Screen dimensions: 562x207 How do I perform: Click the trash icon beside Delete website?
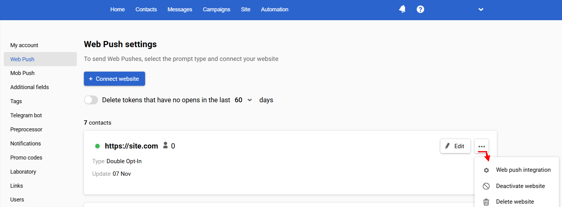coord(486,202)
